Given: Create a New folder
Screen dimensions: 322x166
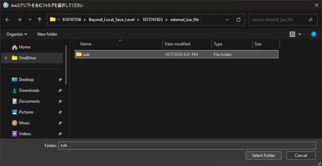Looking at the screenshot, I should (47, 34).
